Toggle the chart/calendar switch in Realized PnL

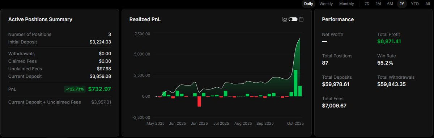[x=293, y=19]
